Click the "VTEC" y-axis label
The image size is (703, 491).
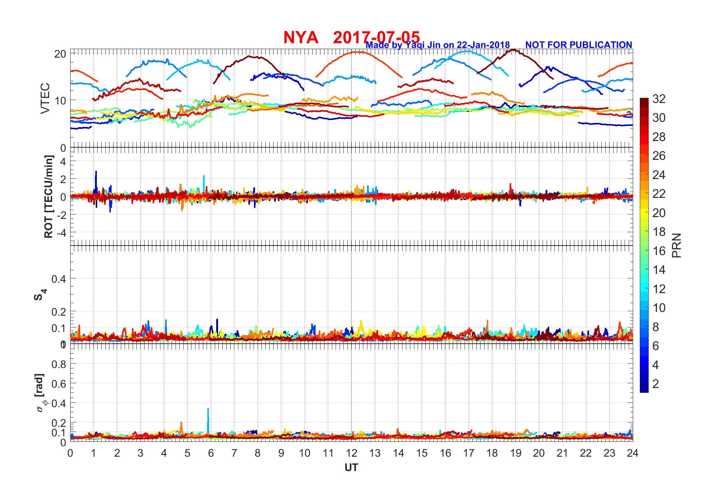45,98
